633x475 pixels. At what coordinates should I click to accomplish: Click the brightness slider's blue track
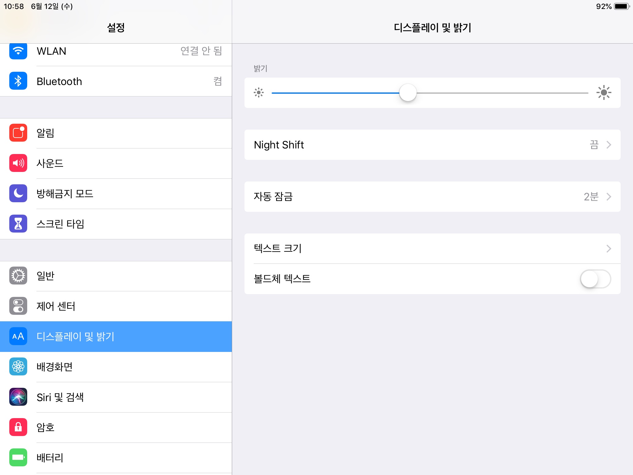tap(335, 93)
